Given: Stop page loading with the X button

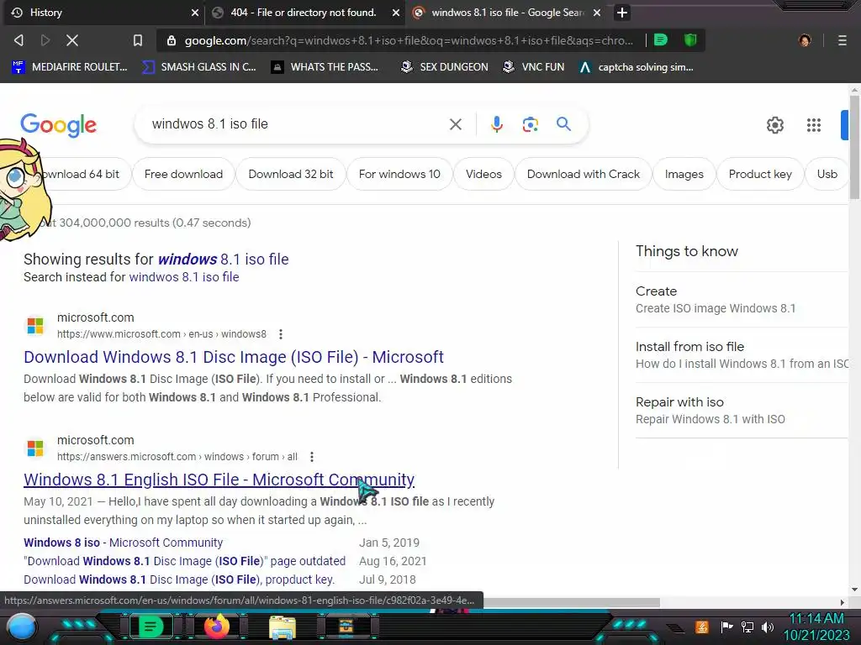Looking at the screenshot, I should point(72,40).
